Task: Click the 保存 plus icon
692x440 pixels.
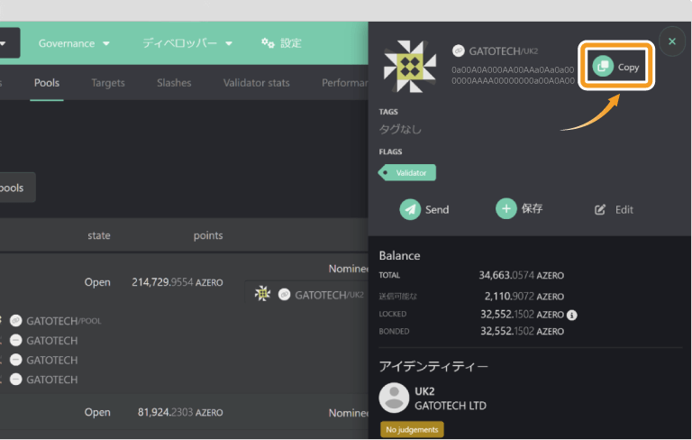Action: [x=505, y=208]
